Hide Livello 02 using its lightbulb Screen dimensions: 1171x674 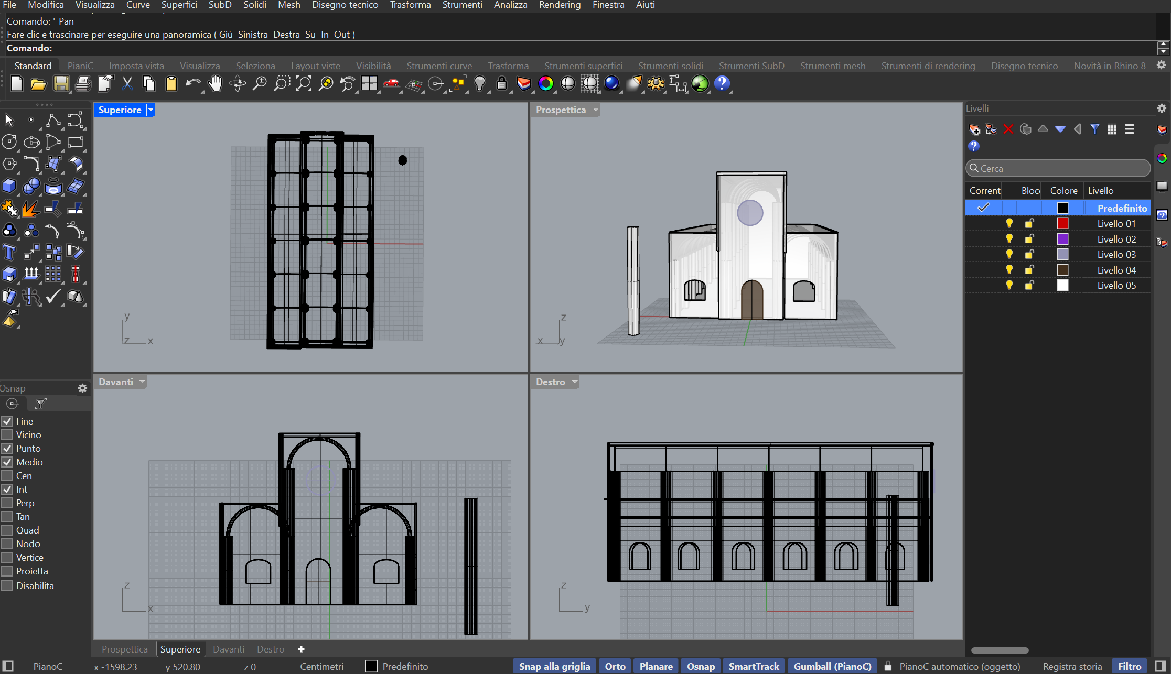(x=1009, y=239)
